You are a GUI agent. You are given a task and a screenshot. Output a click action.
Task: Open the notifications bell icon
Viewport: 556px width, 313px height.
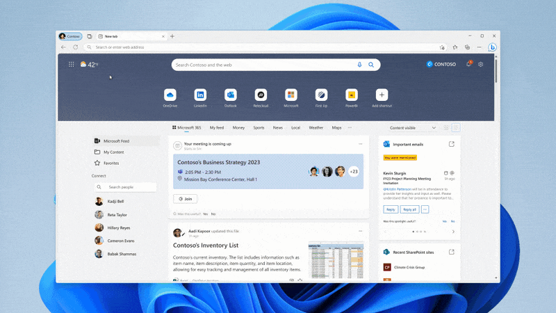point(468,64)
